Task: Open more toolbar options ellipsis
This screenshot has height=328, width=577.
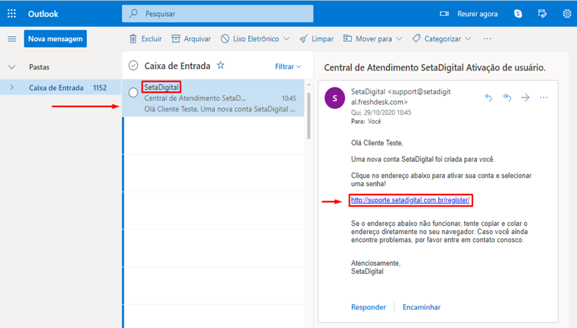Action: coord(487,39)
